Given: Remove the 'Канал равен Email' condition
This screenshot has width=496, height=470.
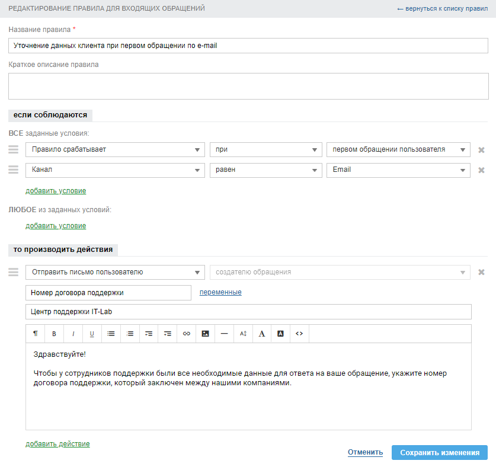Looking at the screenshot, I should [x=482, y=170].
